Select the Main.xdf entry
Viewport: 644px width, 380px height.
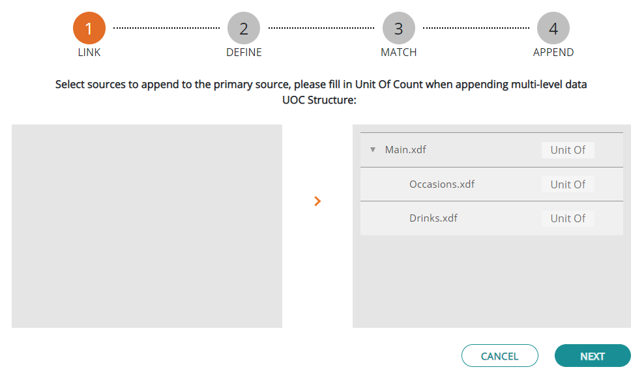click(x=405, y=149)
